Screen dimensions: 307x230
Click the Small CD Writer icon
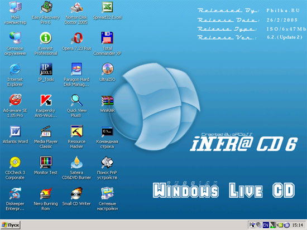click(x=76, y=193)
